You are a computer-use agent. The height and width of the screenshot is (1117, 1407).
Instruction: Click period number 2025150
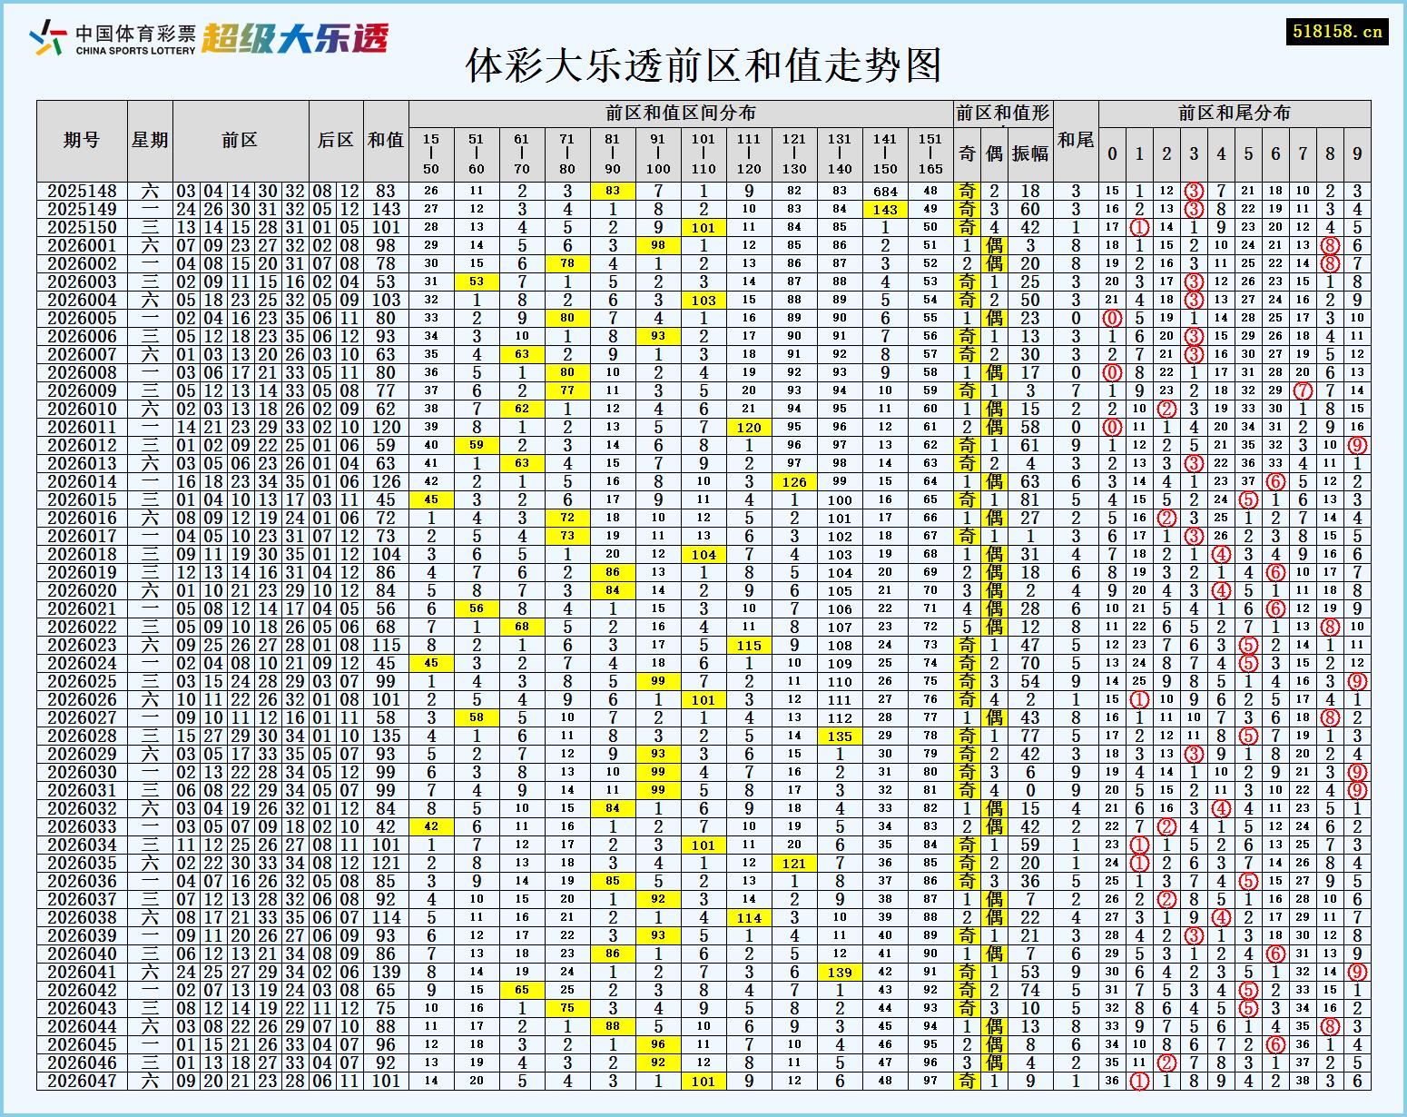pos(82,227)
